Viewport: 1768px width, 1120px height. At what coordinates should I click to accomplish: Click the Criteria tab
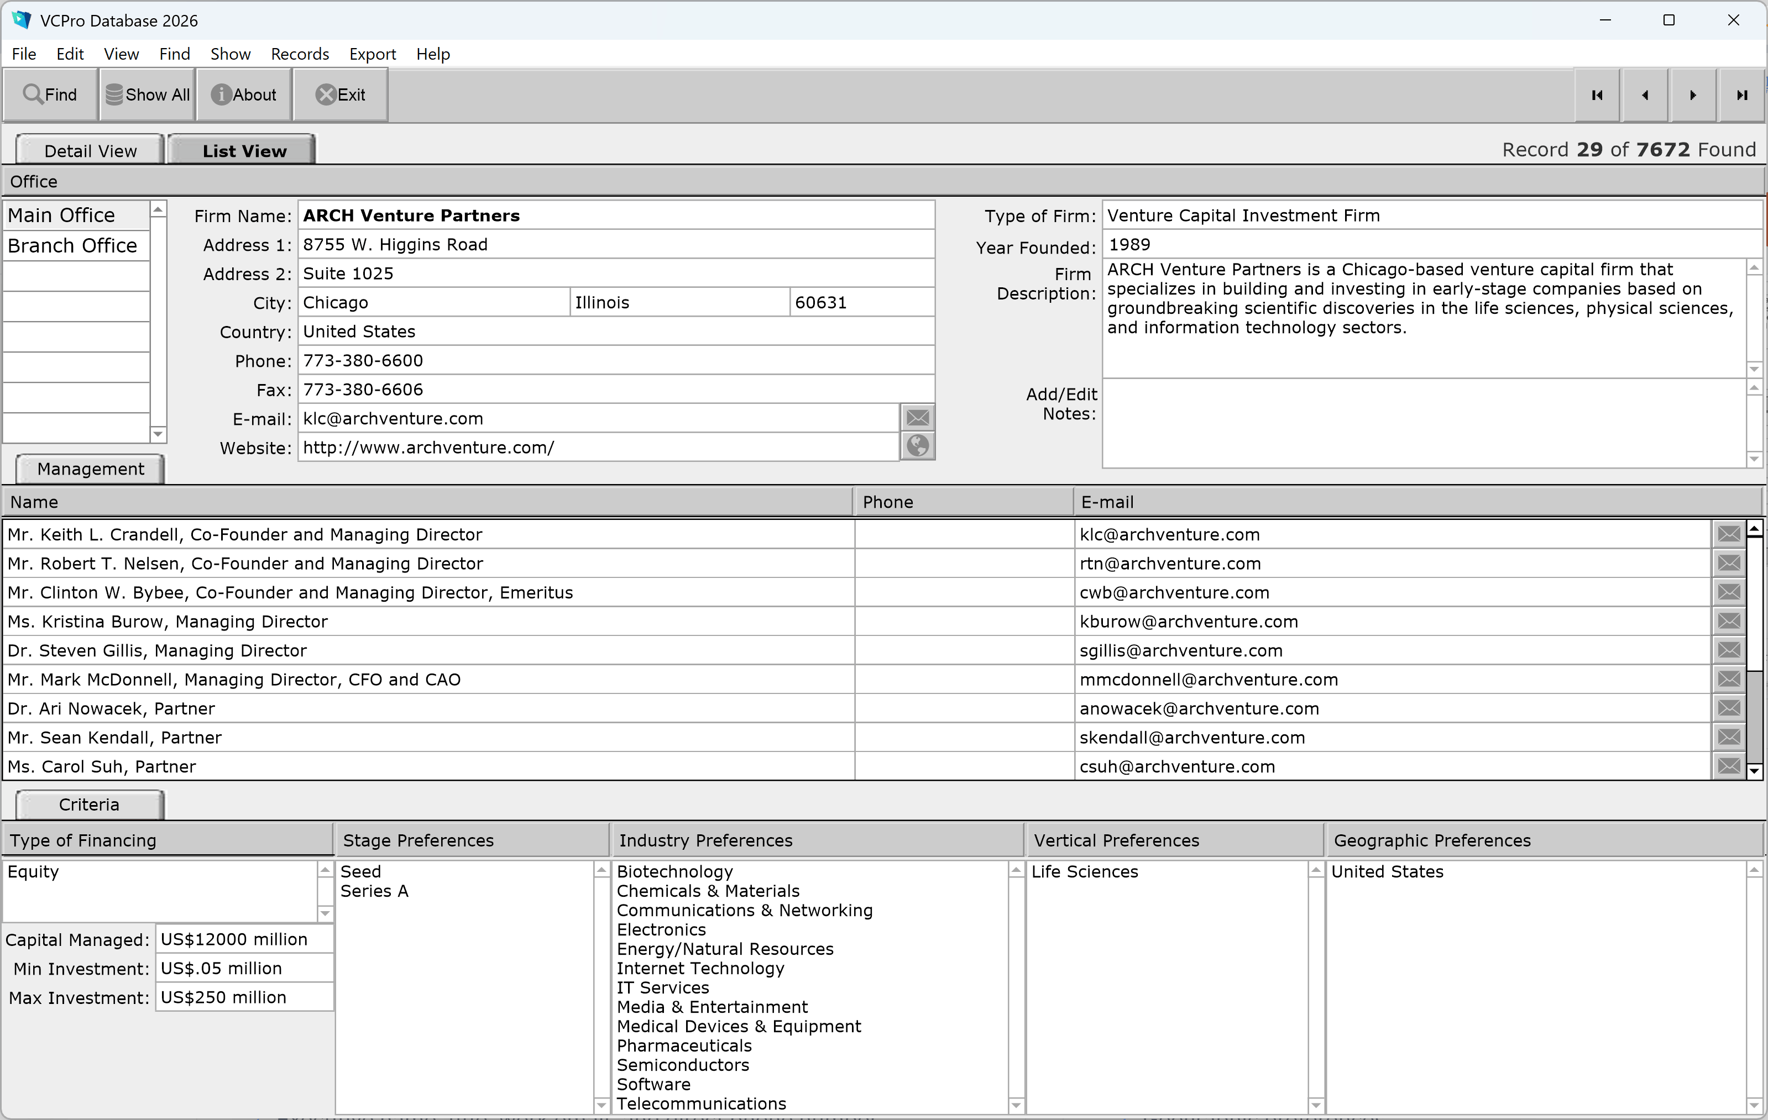90,804
